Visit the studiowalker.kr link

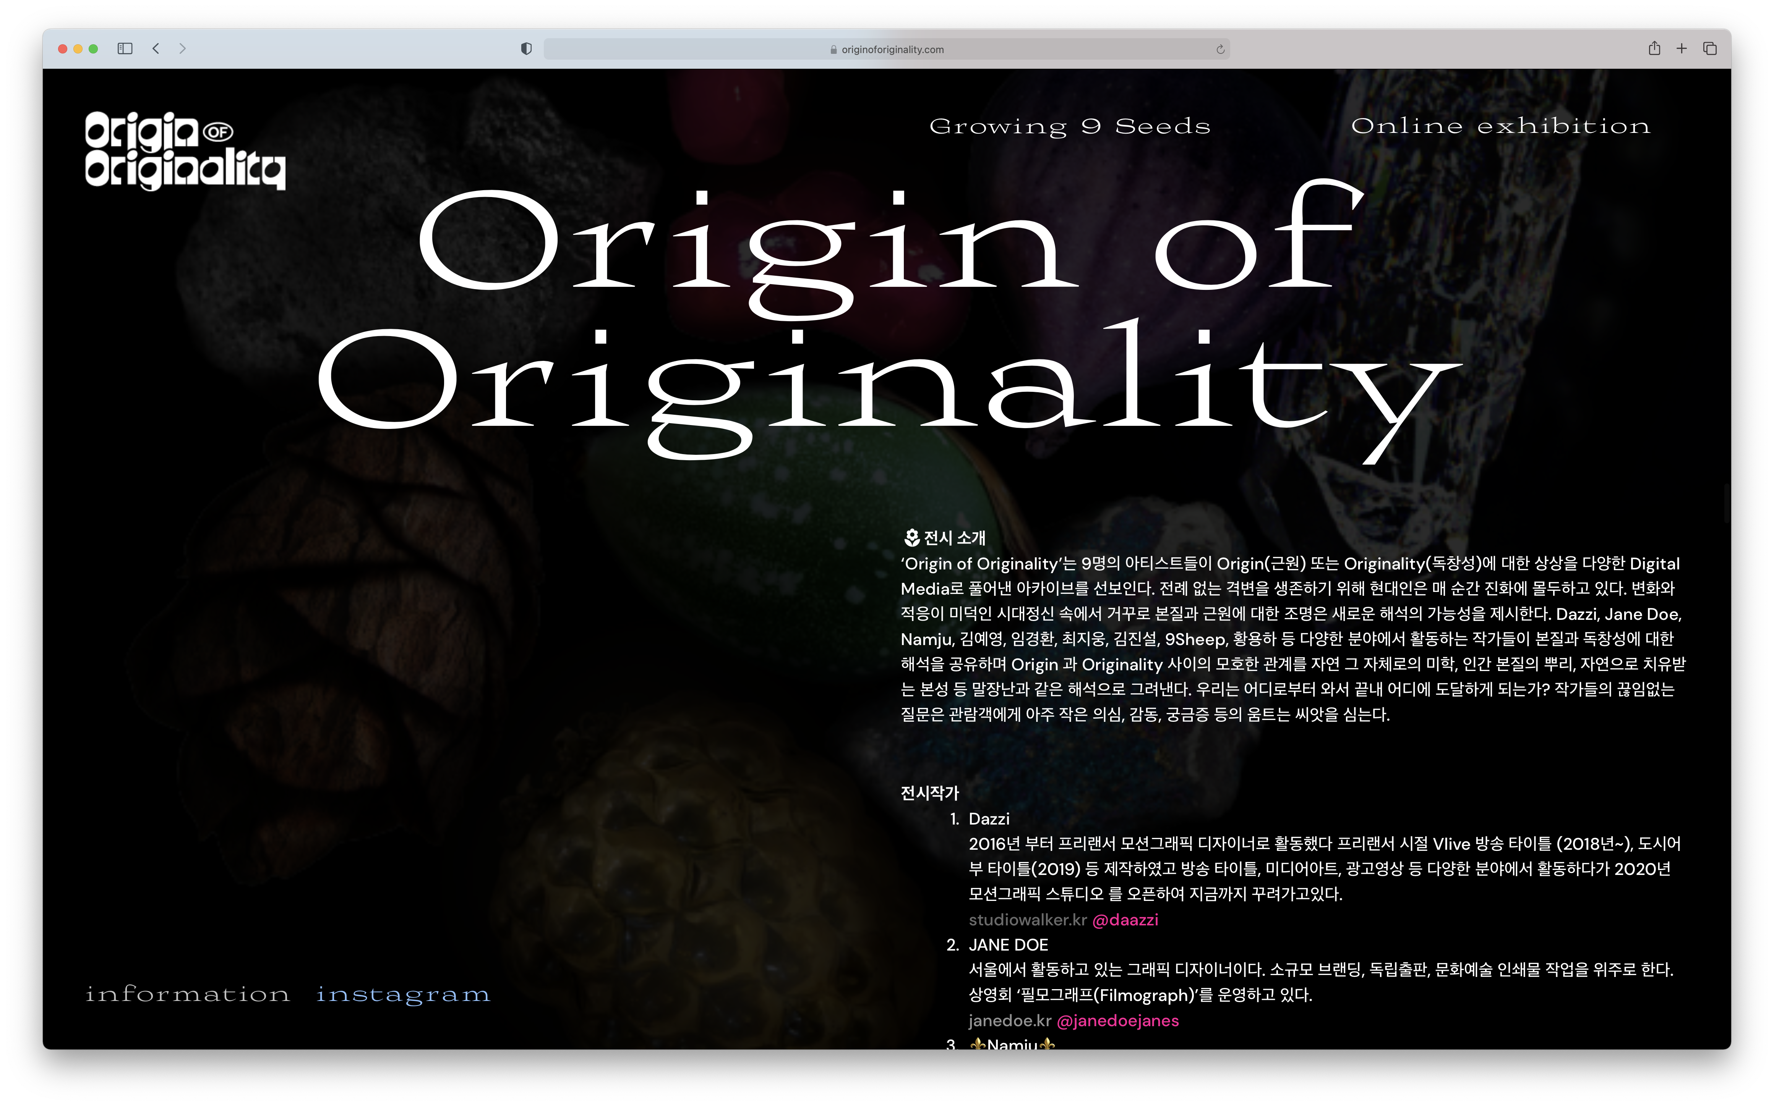1027,920
